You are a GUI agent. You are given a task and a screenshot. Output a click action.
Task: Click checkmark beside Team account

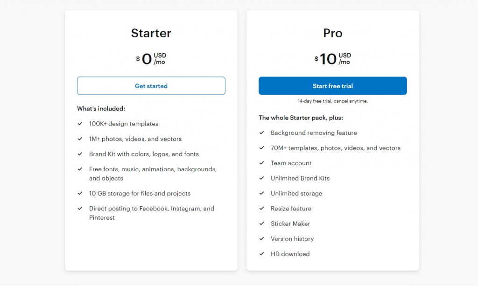(262, 163)
